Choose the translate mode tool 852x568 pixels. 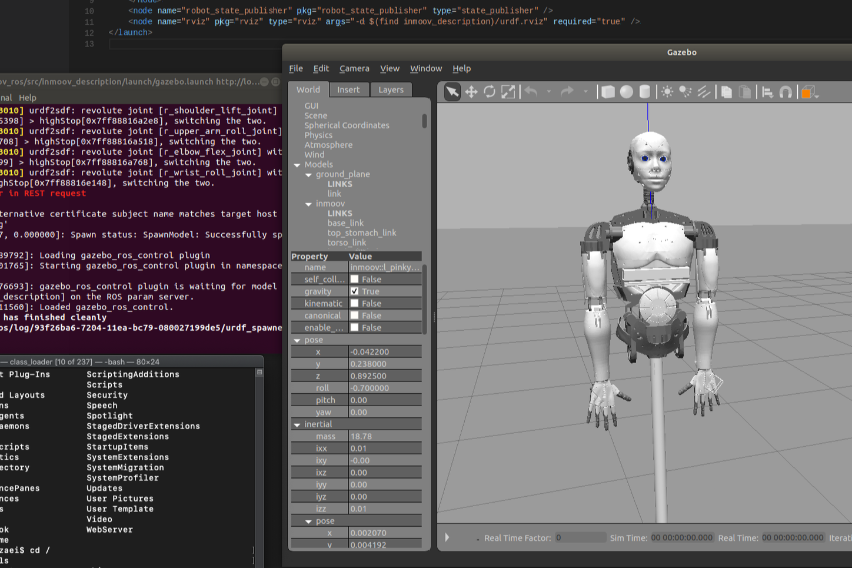click(471, 92)
